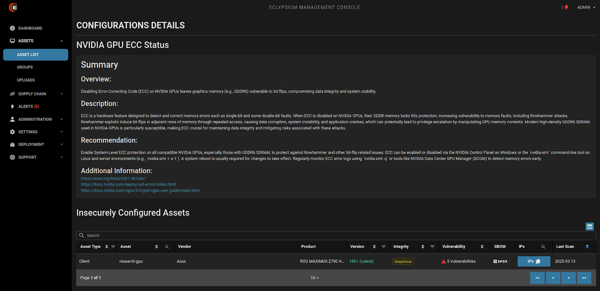Click the Eclypsium logo icon
This screenshot has width=600, height=291.
pyautogui.click(x=13, y=7)
